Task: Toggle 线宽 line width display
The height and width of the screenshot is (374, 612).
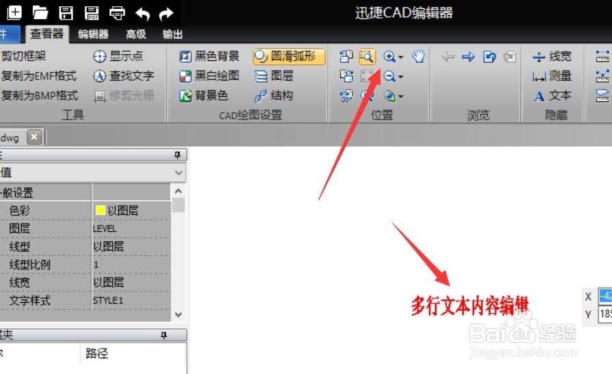Action: [552, 57]
